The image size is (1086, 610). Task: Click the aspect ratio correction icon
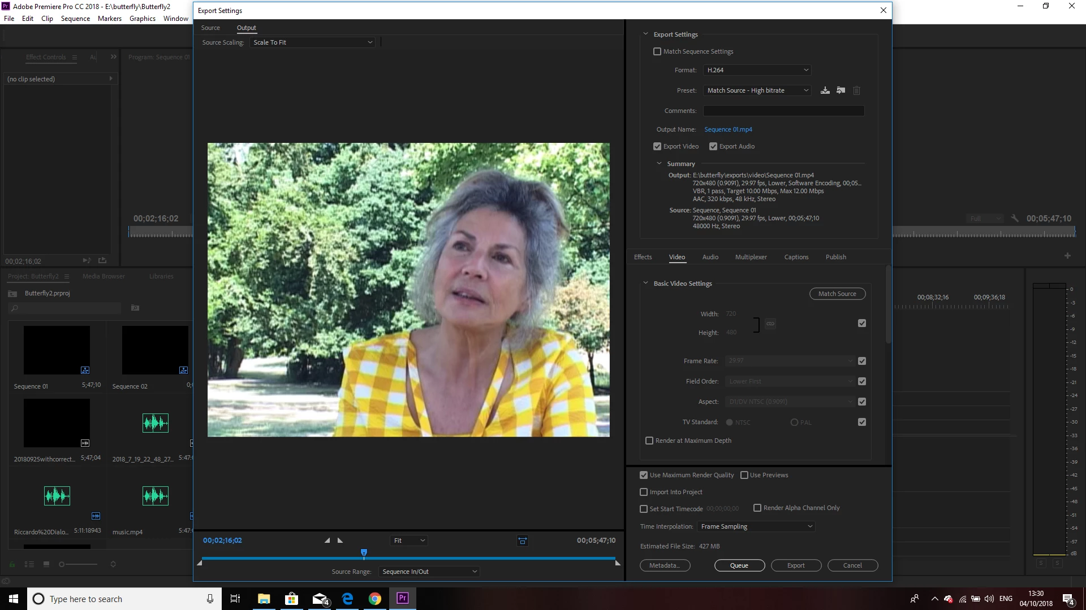click(x=523, y=541)
